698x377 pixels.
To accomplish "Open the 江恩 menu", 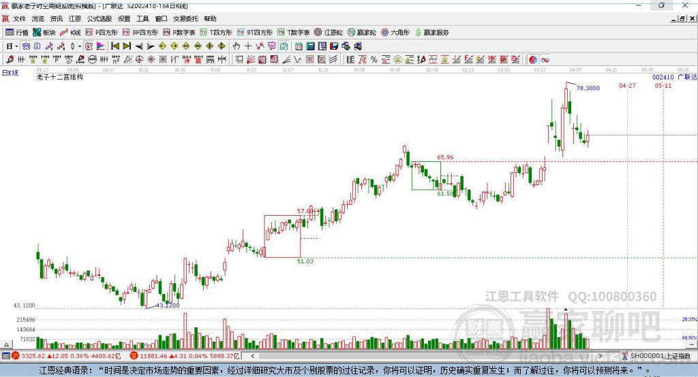I will [75, 18].
